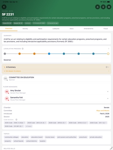Open Committee on Education sponsor
This screenshot has height=150, width=113.
(56, 78)
